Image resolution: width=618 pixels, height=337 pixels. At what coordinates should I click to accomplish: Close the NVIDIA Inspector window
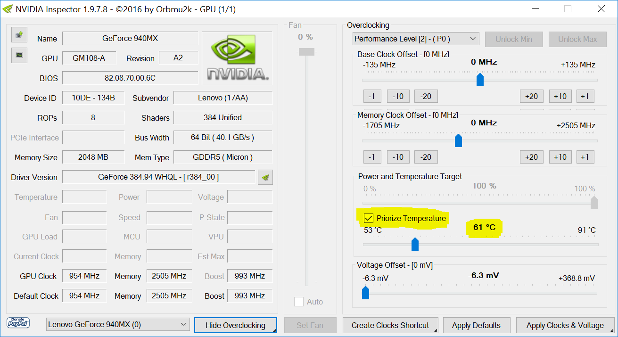601,9
